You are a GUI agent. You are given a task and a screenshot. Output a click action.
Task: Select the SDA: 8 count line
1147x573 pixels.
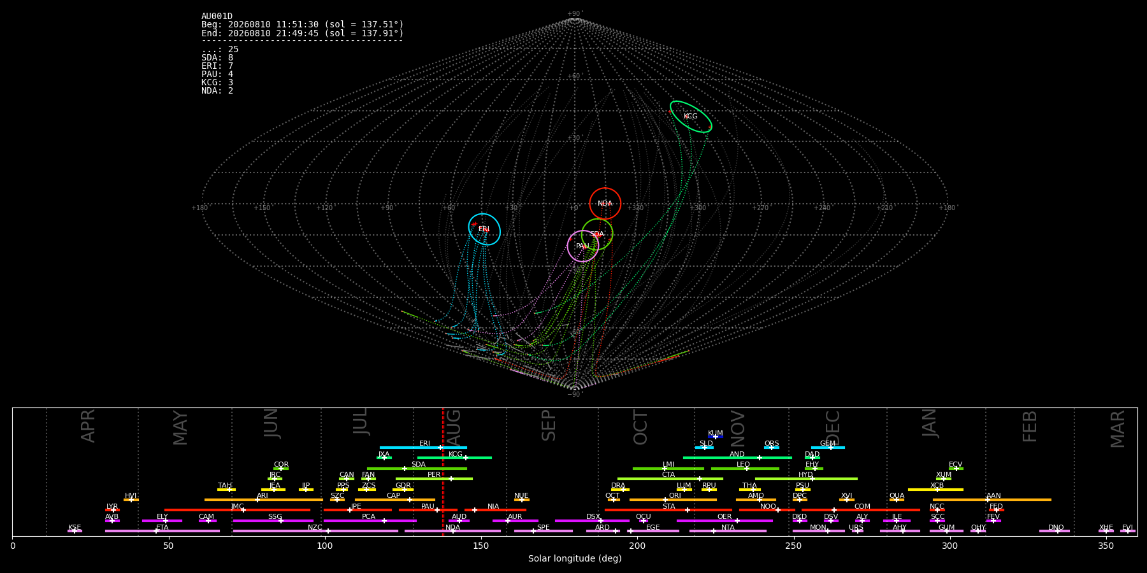pyautogui.click(x=217, y=58)
